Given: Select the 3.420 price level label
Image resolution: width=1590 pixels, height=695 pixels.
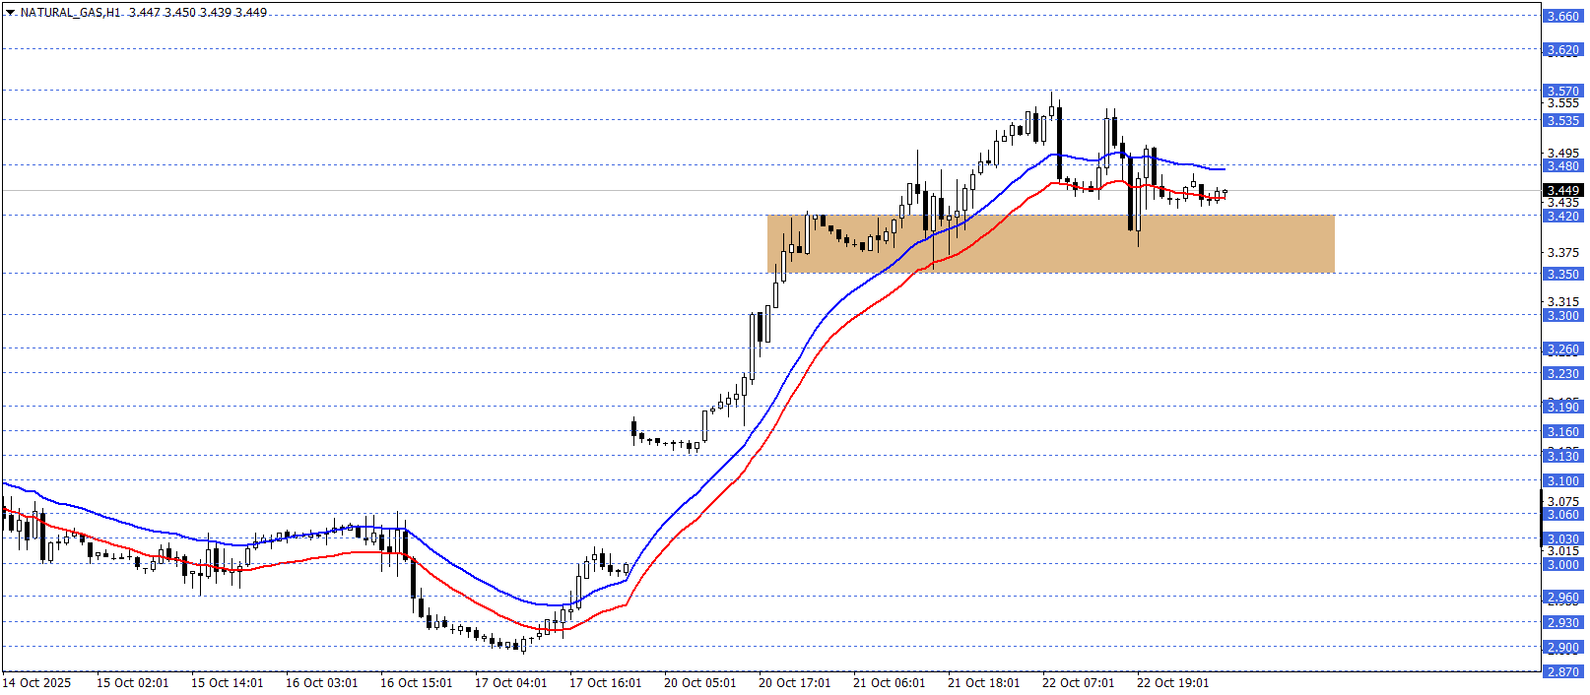Looking at the screenshot, I should point(1562,217).
